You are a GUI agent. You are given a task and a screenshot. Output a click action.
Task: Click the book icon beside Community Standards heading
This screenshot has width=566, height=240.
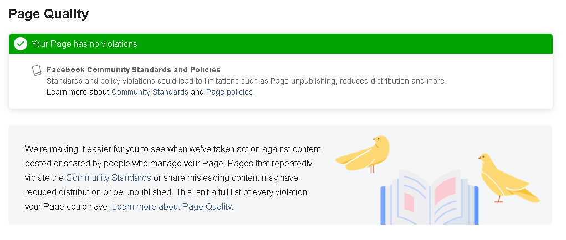click(37, 70)
